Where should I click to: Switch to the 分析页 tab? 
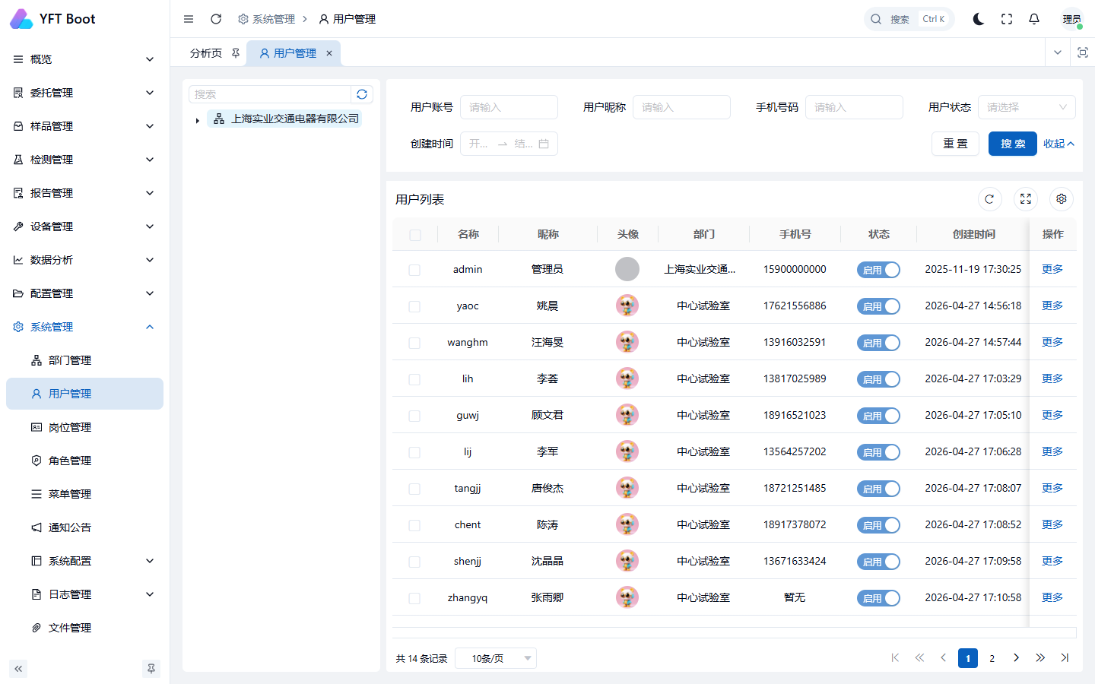point(206,53)
